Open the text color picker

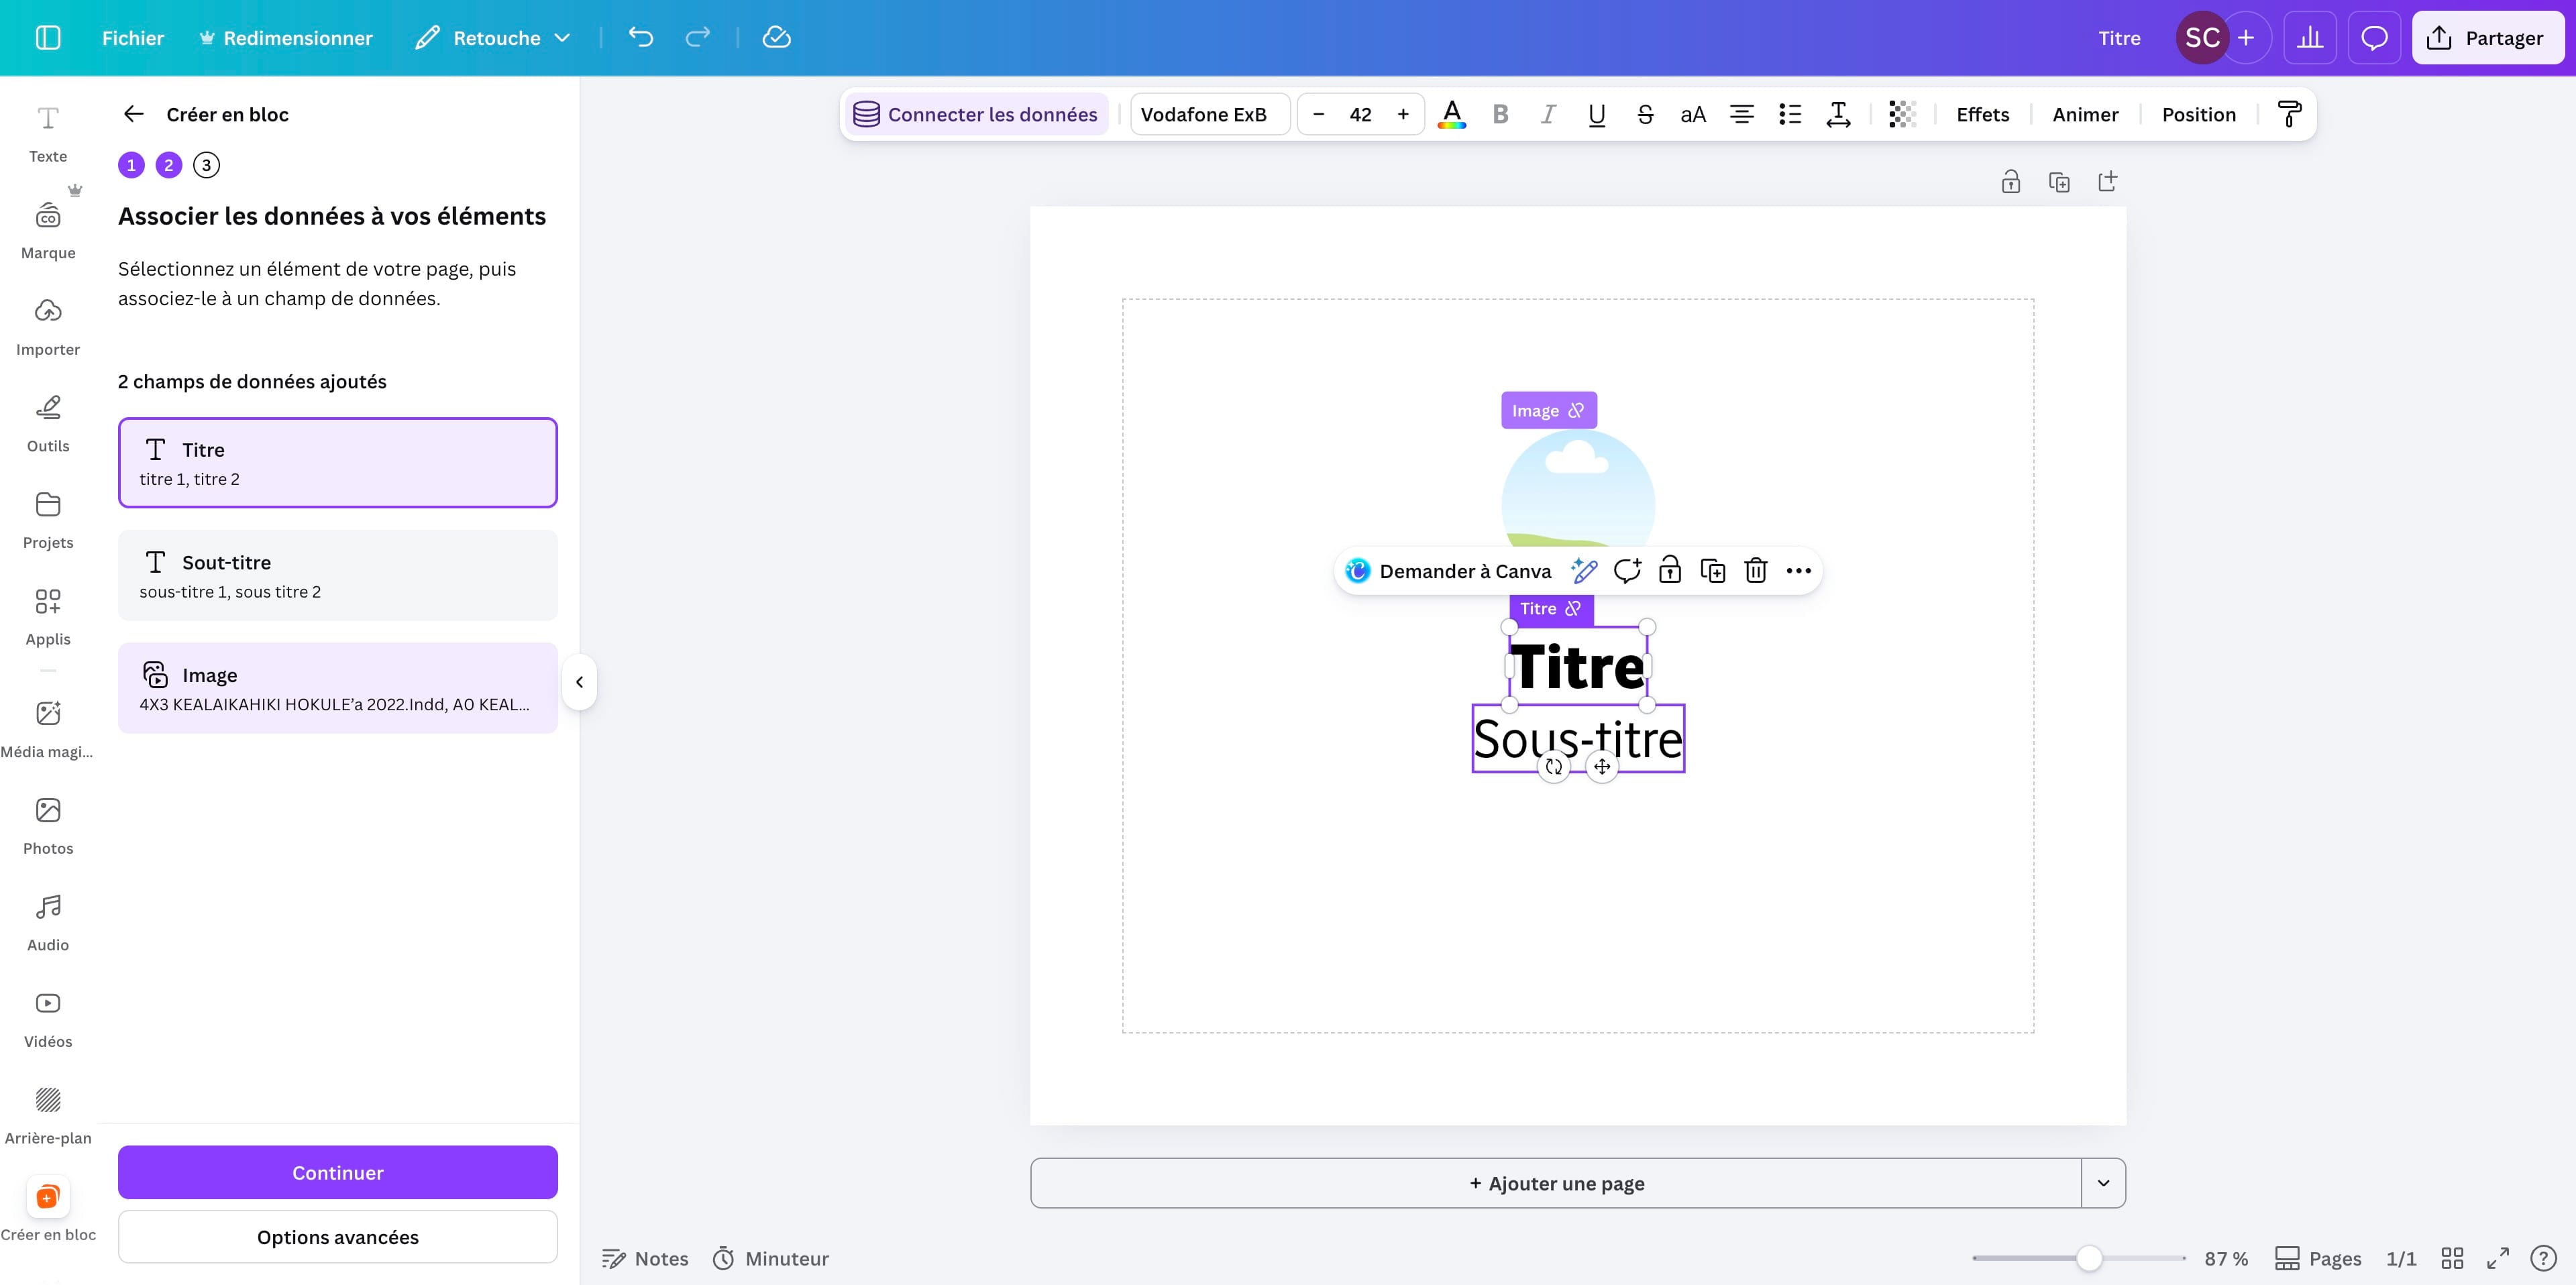(x=1452, y=115)
